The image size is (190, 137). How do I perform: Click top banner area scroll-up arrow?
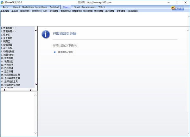click(x=189, y=16)
